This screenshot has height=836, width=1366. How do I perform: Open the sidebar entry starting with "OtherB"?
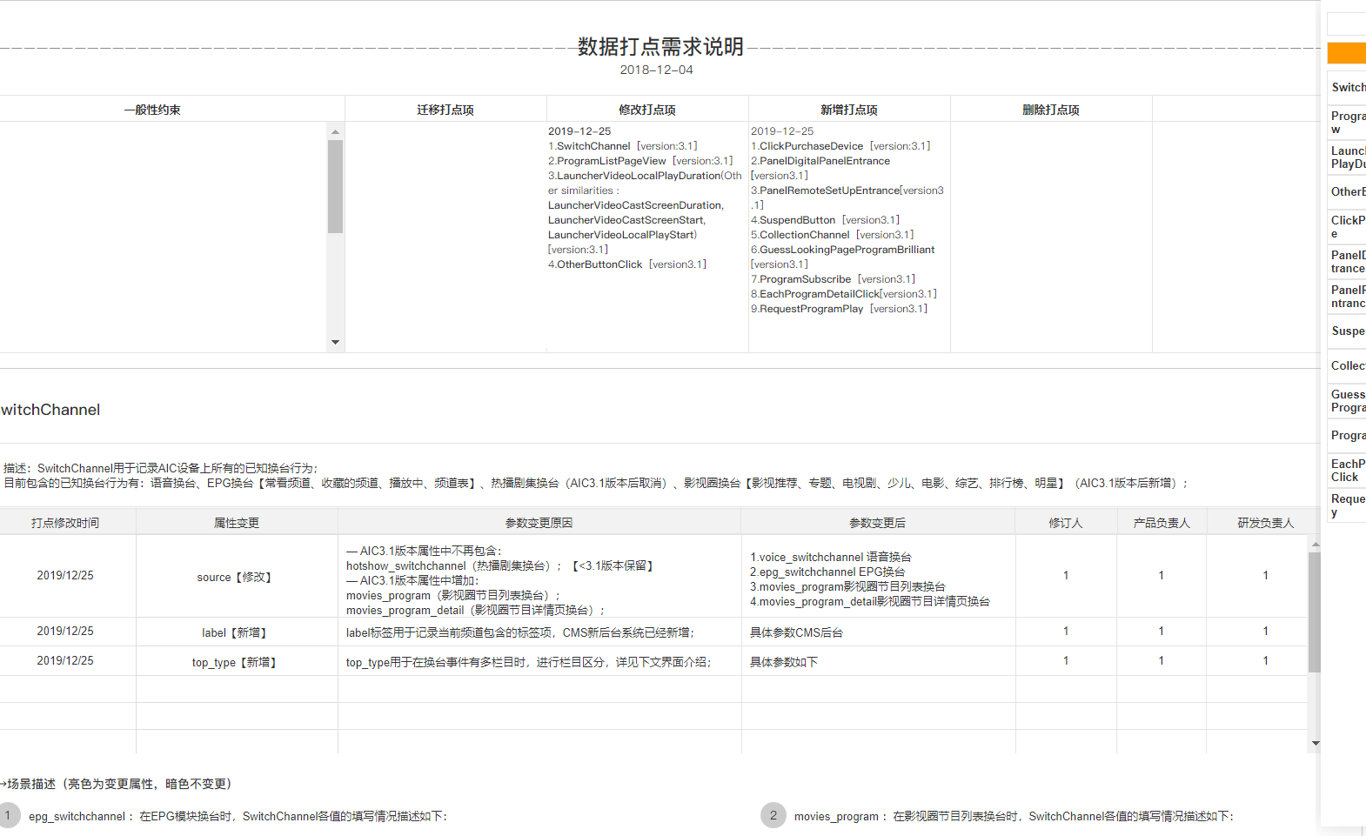(x=1348, y=191)
